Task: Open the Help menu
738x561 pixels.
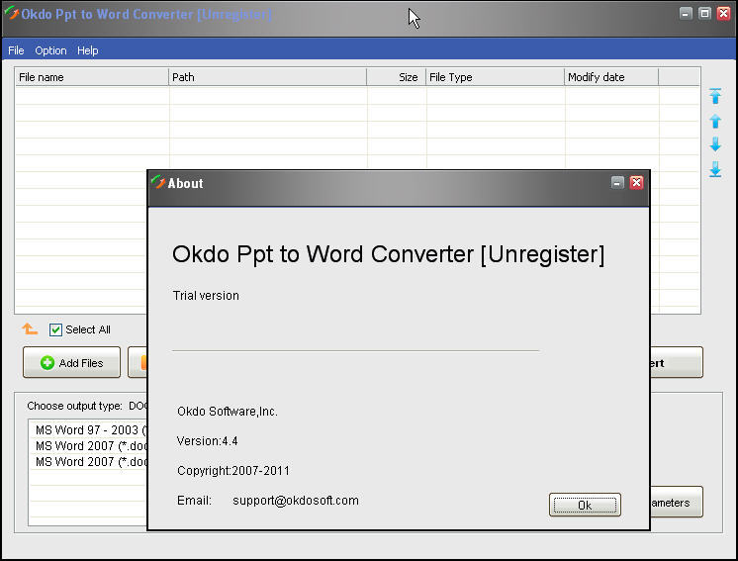Action: [87, 50]
